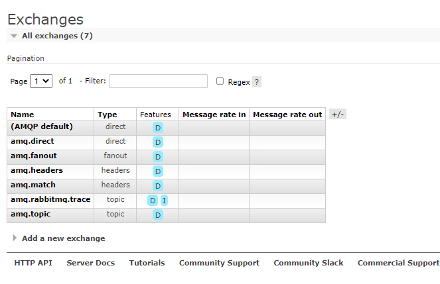Screen dimensions: 440x284
Task: Click the Pagination section label
Action: tap(25, 58)
